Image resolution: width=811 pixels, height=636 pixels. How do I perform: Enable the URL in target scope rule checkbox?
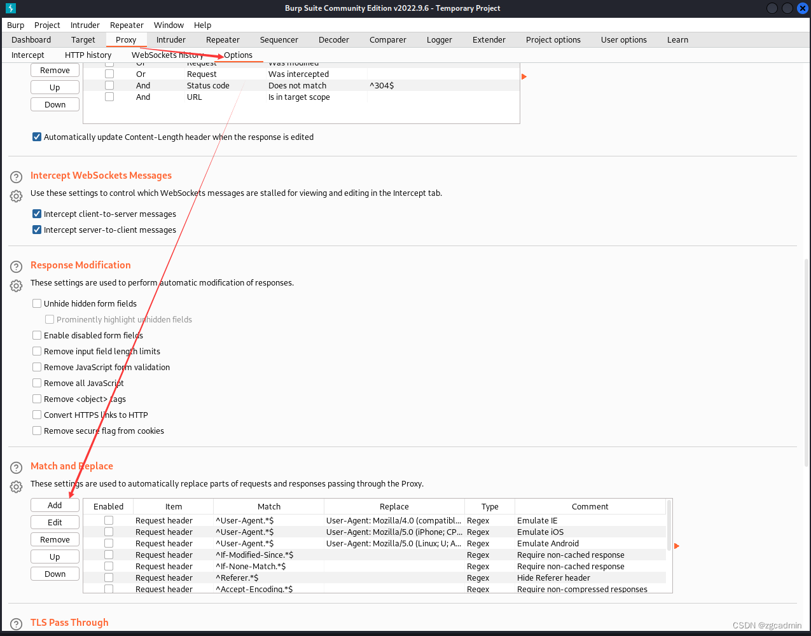pyautogui.click(x=109, y=97)
